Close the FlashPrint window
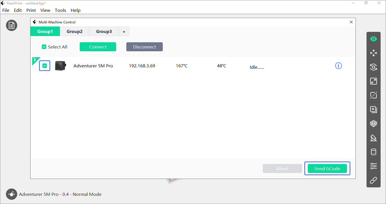 click(379, 3)
